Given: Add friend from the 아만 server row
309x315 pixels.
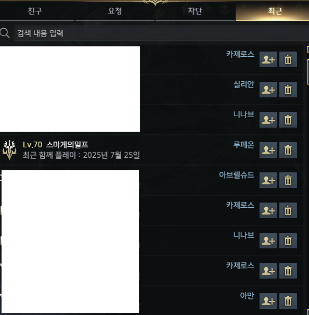Looking at the screenshot, I should [268, 301].
